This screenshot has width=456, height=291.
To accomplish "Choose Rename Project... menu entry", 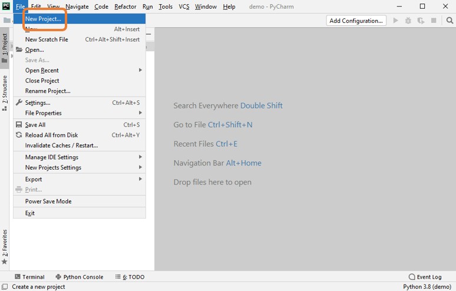I will [80, 91].
